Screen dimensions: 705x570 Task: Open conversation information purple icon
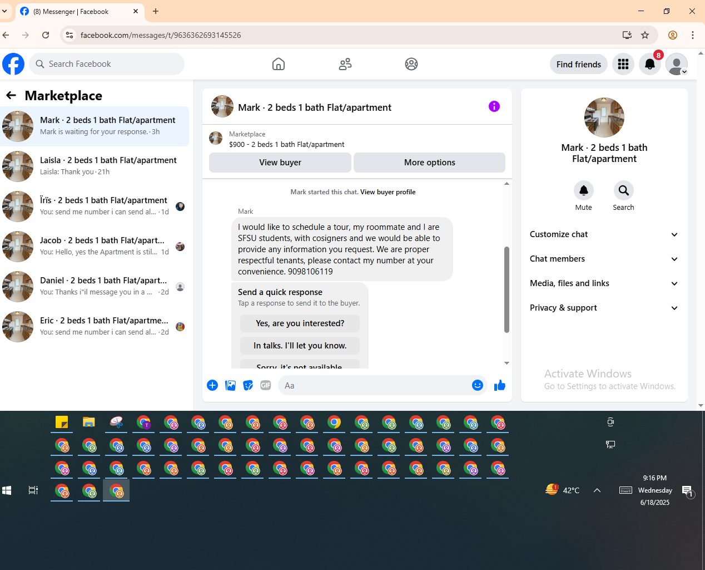tap(494, 106)
